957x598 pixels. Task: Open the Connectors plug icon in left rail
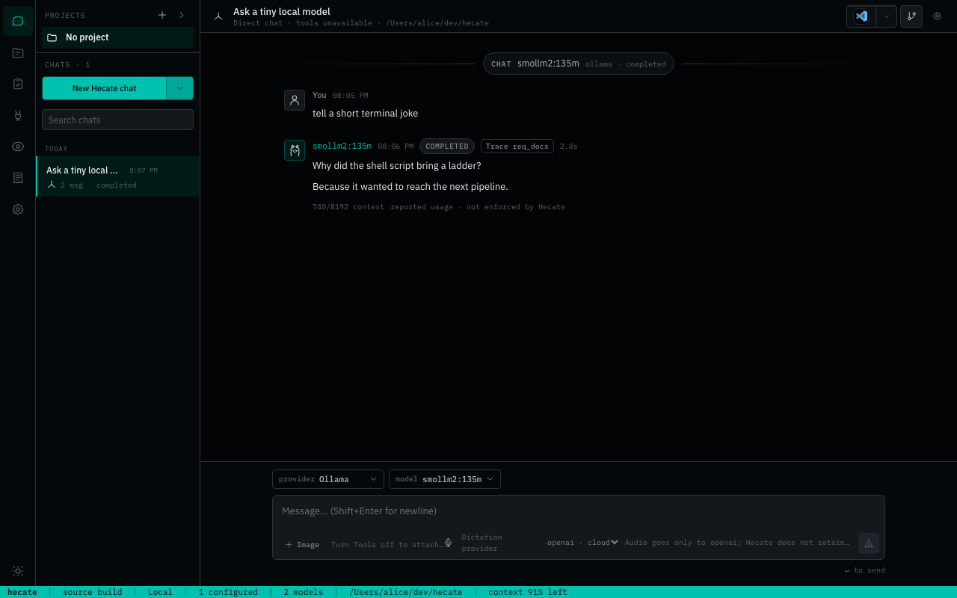pyautogui.click(x=18, y=115)
